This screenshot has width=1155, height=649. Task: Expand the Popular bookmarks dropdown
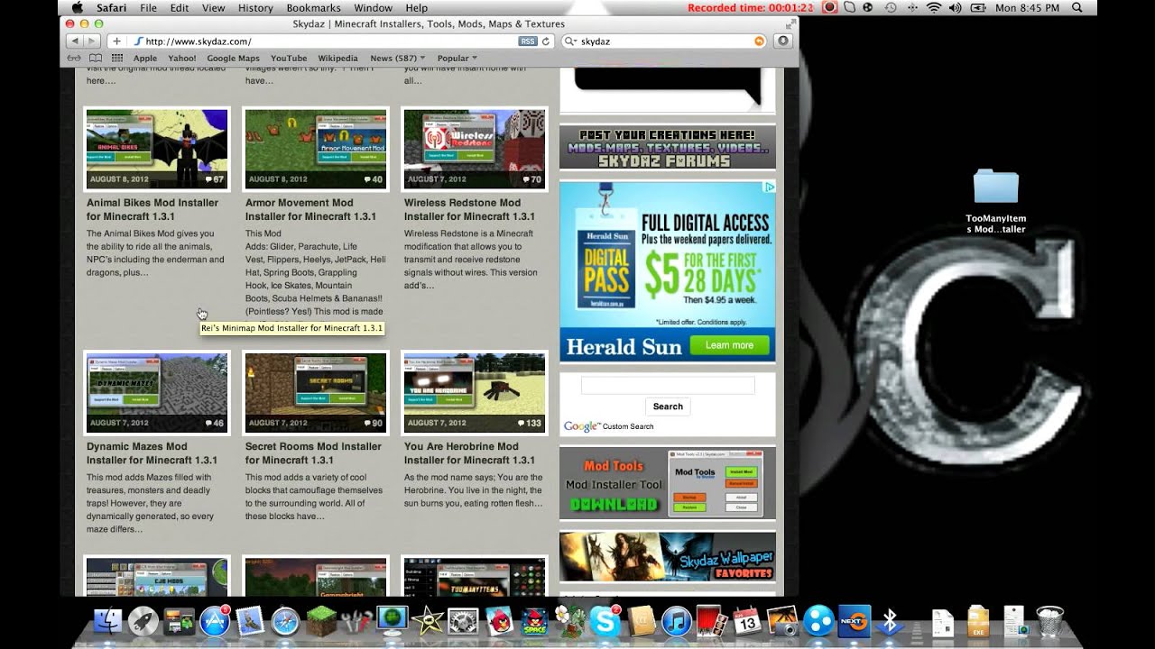pyautogui.click(x=456, y=59)
